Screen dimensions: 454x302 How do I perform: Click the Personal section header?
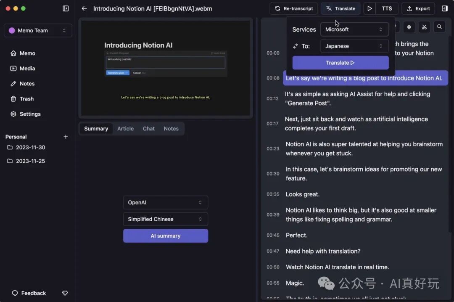pyautogui.click(x=16, y=137)
